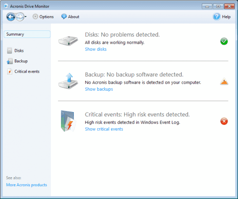Click the Critical events sidebar icon
Viewport: 238px width, 199px height.
click(10, 72)
